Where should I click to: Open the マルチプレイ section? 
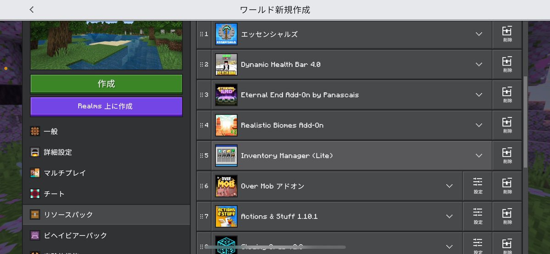106,173
